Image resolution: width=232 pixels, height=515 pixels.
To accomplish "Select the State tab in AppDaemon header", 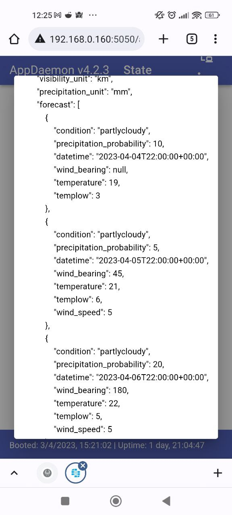I will tap(137, 69).
